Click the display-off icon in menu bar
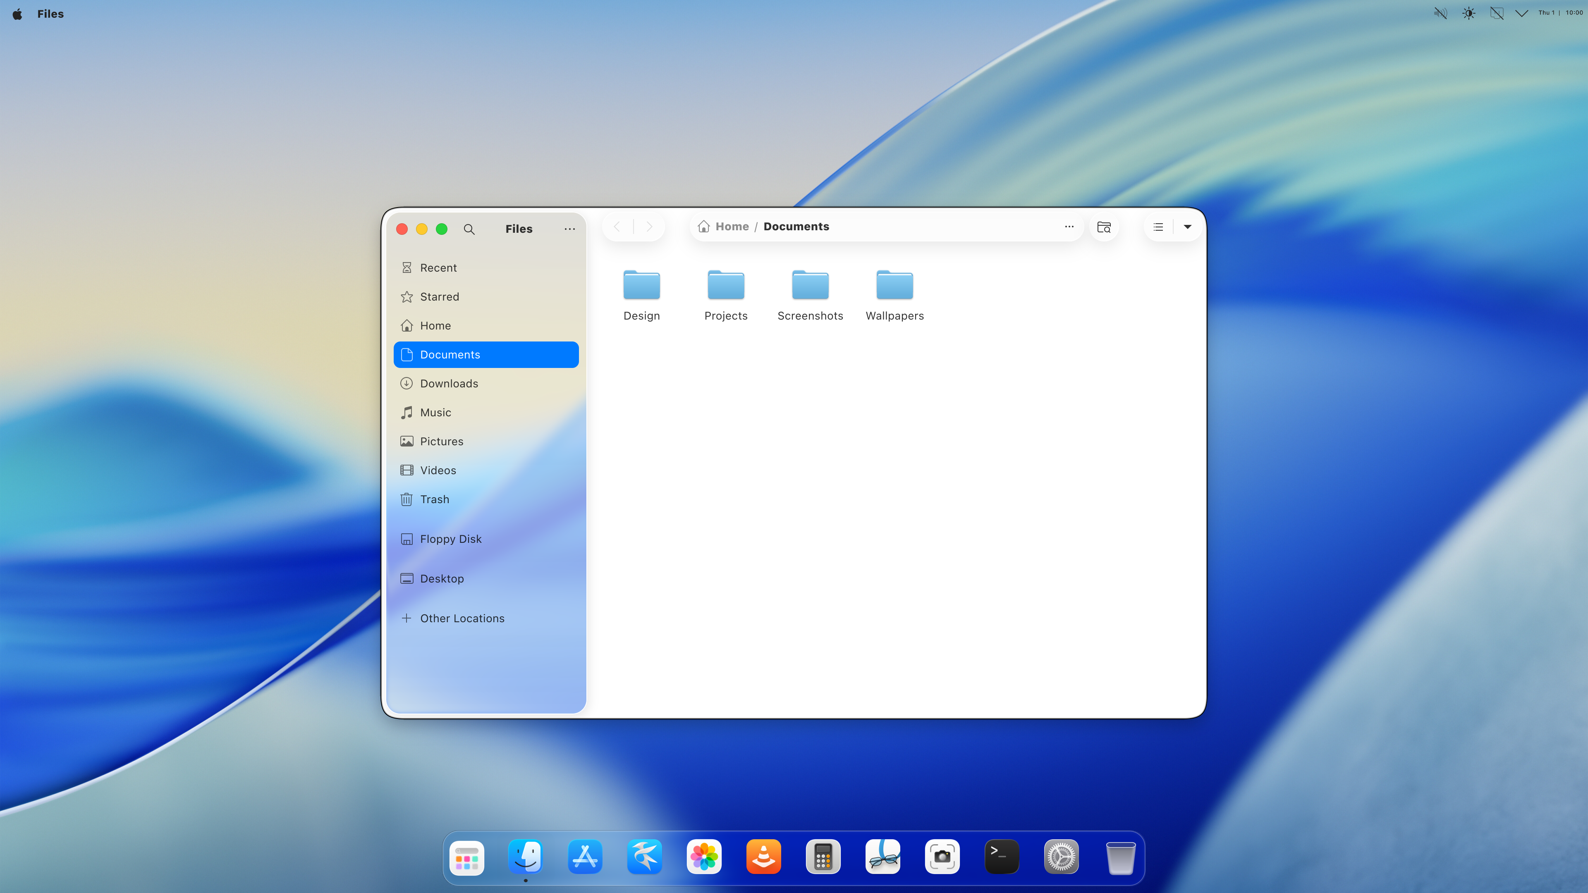This screenshot has height=893, width=1588. point(1497,13)
